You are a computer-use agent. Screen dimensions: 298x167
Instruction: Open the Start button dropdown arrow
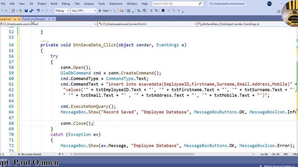[111, 11]
